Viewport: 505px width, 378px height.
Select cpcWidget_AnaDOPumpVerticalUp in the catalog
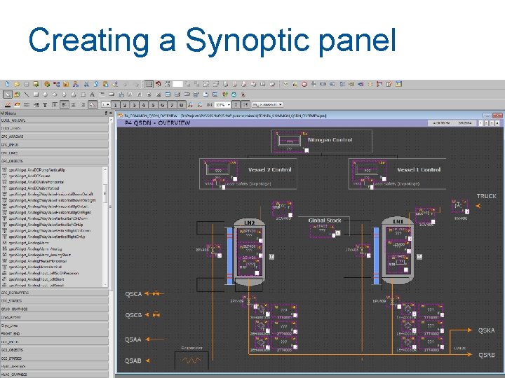[x=37, y=169]
